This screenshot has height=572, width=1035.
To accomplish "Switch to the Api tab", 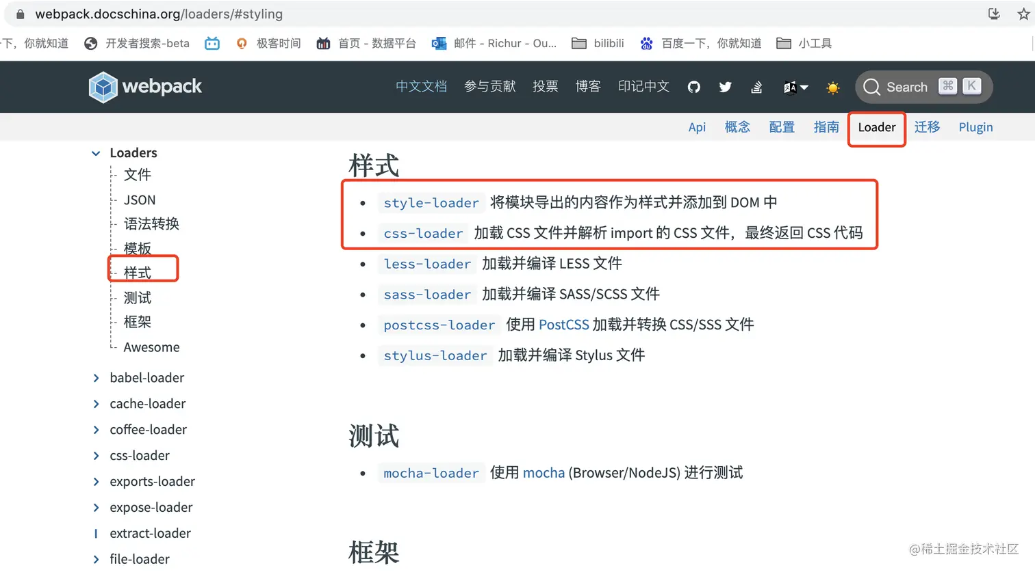I will [x=697, y=127].
